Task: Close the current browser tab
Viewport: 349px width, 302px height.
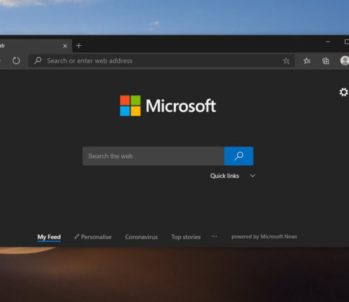Action: tap(65, 46)
